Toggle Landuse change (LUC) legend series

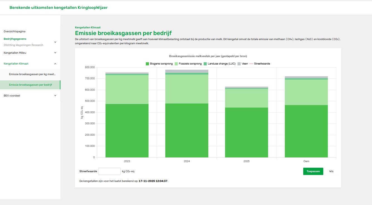[x=219, y=64]
